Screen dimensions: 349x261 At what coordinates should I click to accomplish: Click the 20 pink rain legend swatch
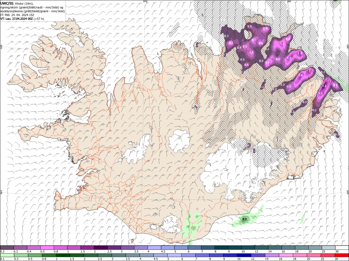tap(314, 255)
